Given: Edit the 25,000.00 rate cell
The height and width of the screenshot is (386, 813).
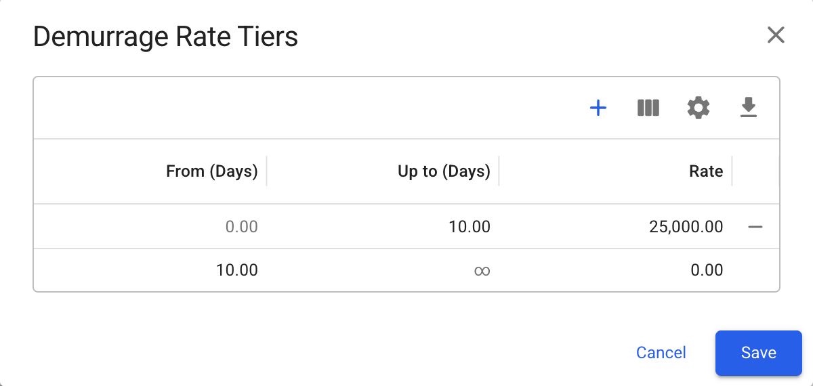Looking at the screenshot, I should tap(686, 227).
